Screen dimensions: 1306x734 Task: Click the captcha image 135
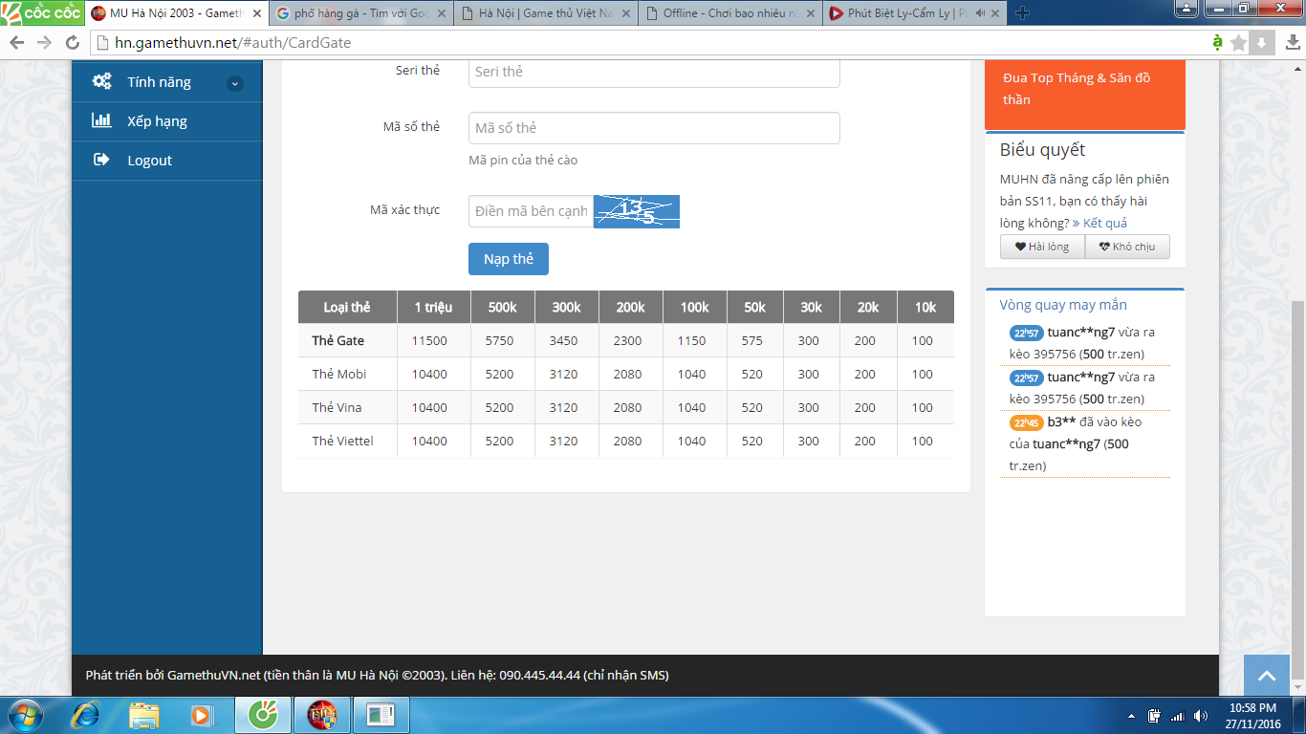click(637, 211)
